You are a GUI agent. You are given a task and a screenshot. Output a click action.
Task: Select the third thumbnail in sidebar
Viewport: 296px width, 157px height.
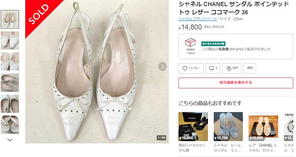(x=10, y=61)
